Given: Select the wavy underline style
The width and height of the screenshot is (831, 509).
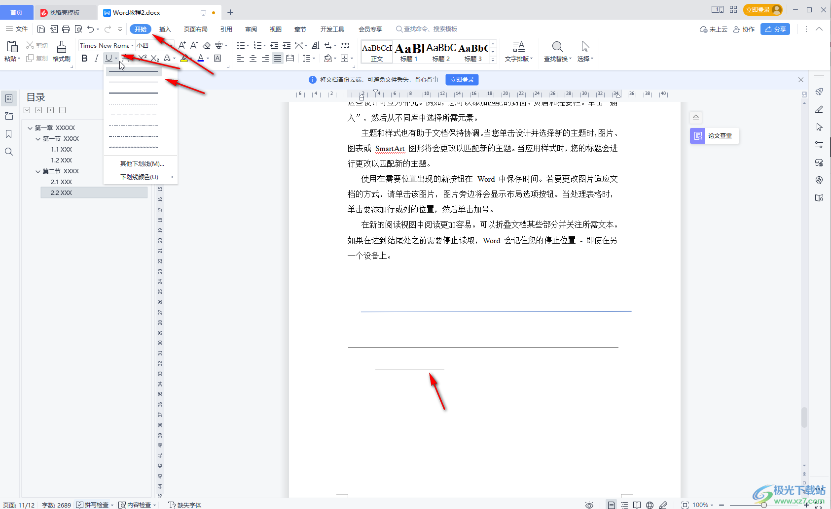Looking at the screenshot, I should click(133, 147).
